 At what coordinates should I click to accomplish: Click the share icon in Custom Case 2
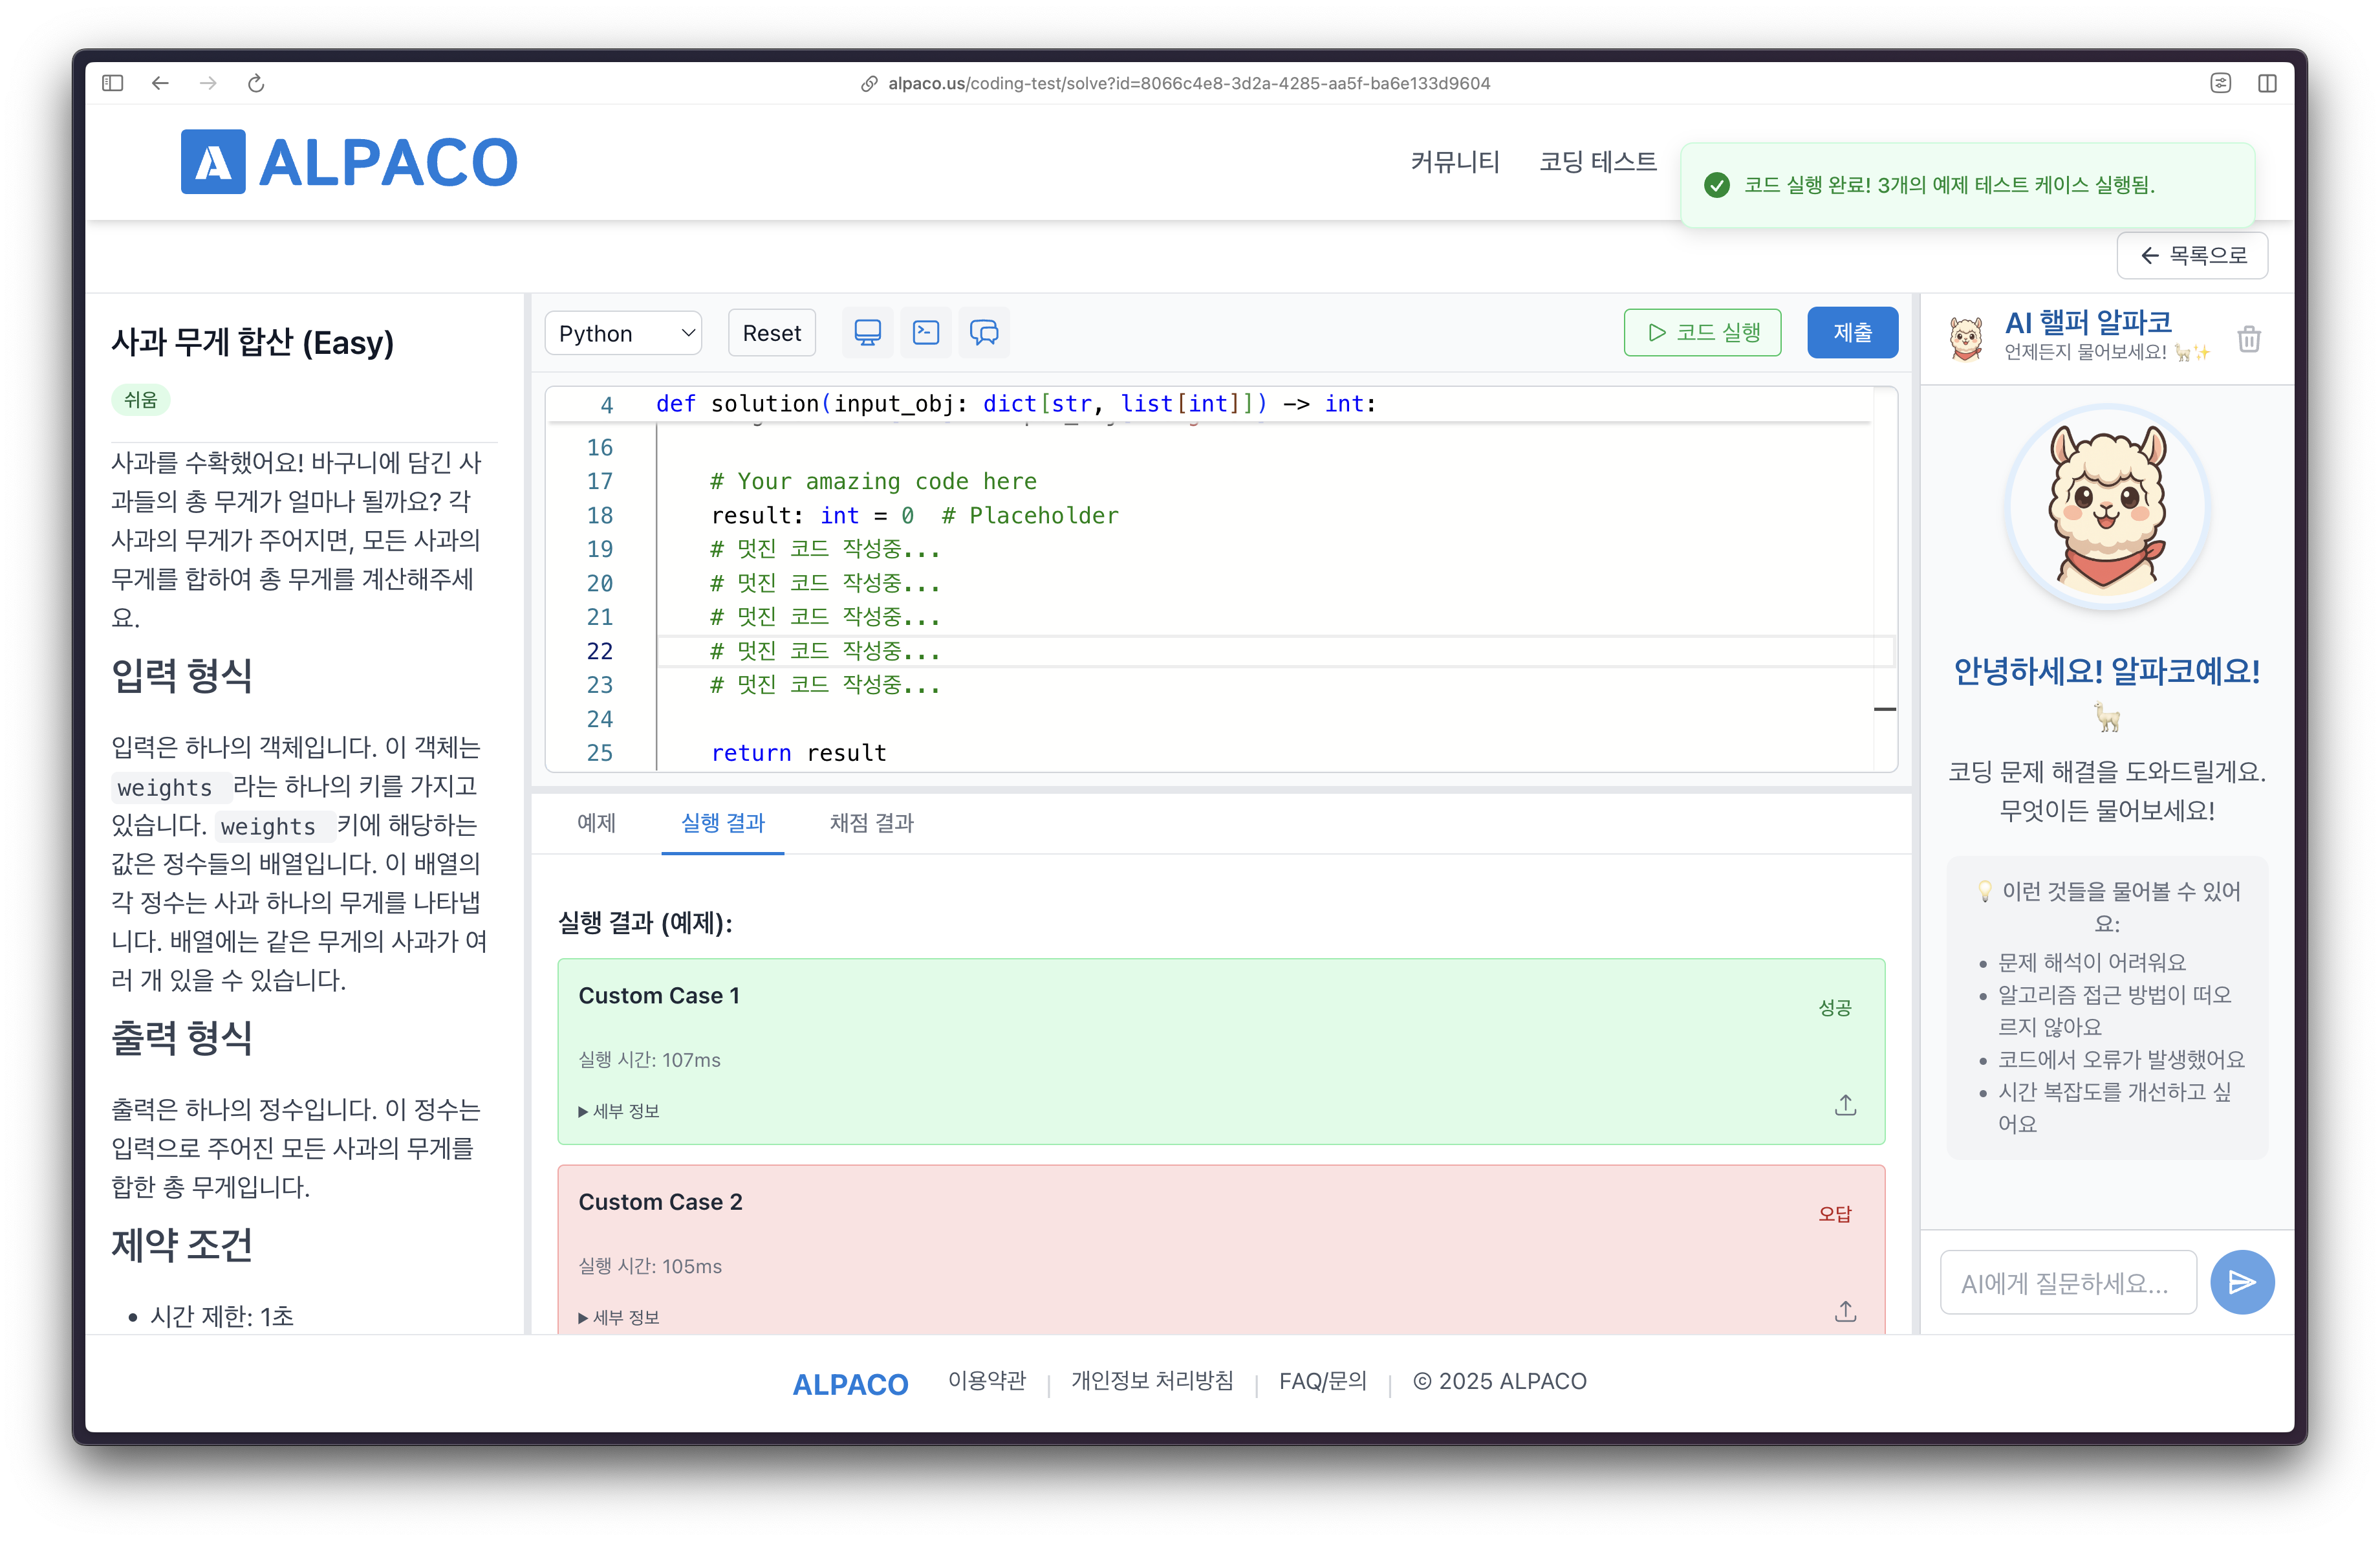click(1845, 1311)
